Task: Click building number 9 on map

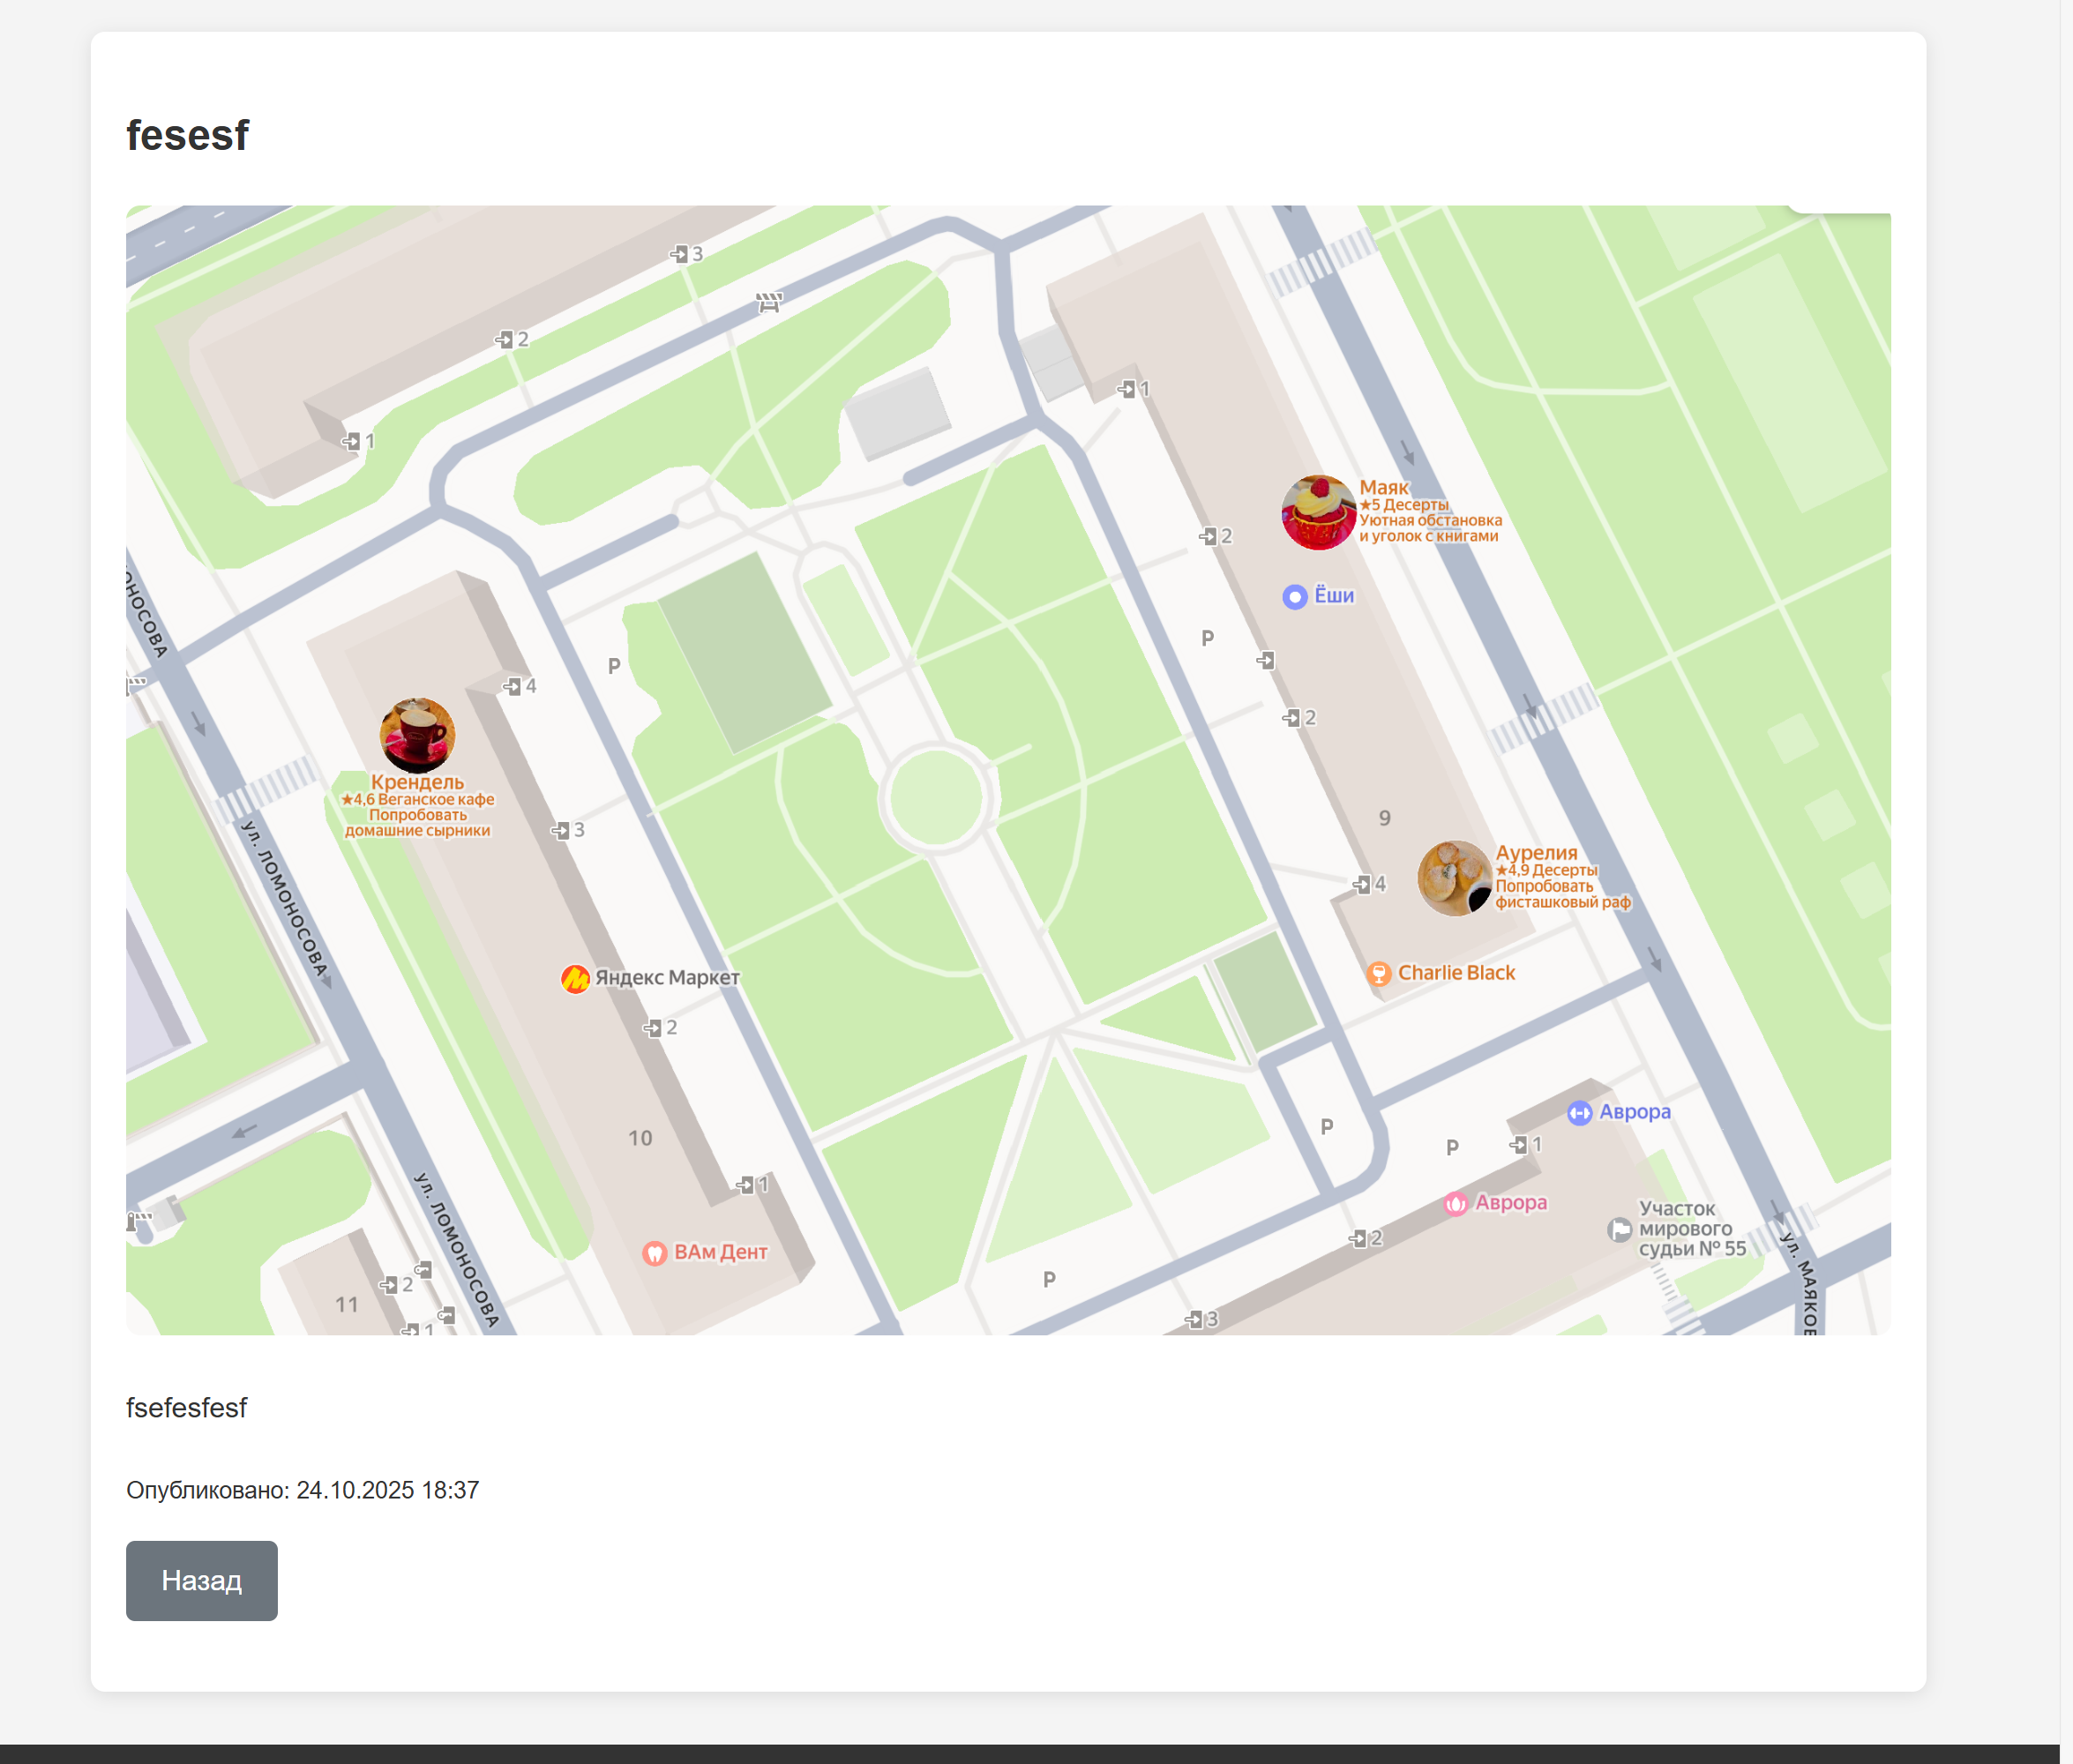Action: click(x=1384, y=818)
